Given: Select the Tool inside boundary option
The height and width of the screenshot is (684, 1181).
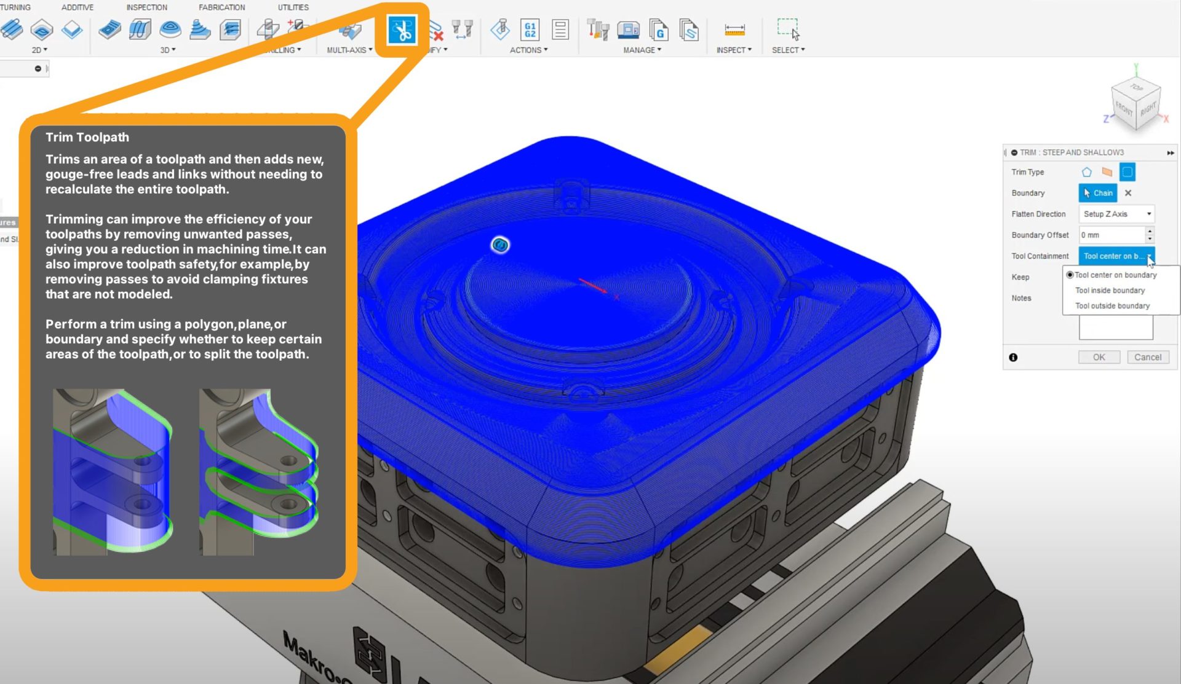Looking at the screenshot, I should coord(1110,291).
